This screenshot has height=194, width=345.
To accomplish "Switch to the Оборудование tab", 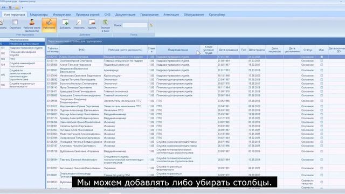I will click(194, 15).
